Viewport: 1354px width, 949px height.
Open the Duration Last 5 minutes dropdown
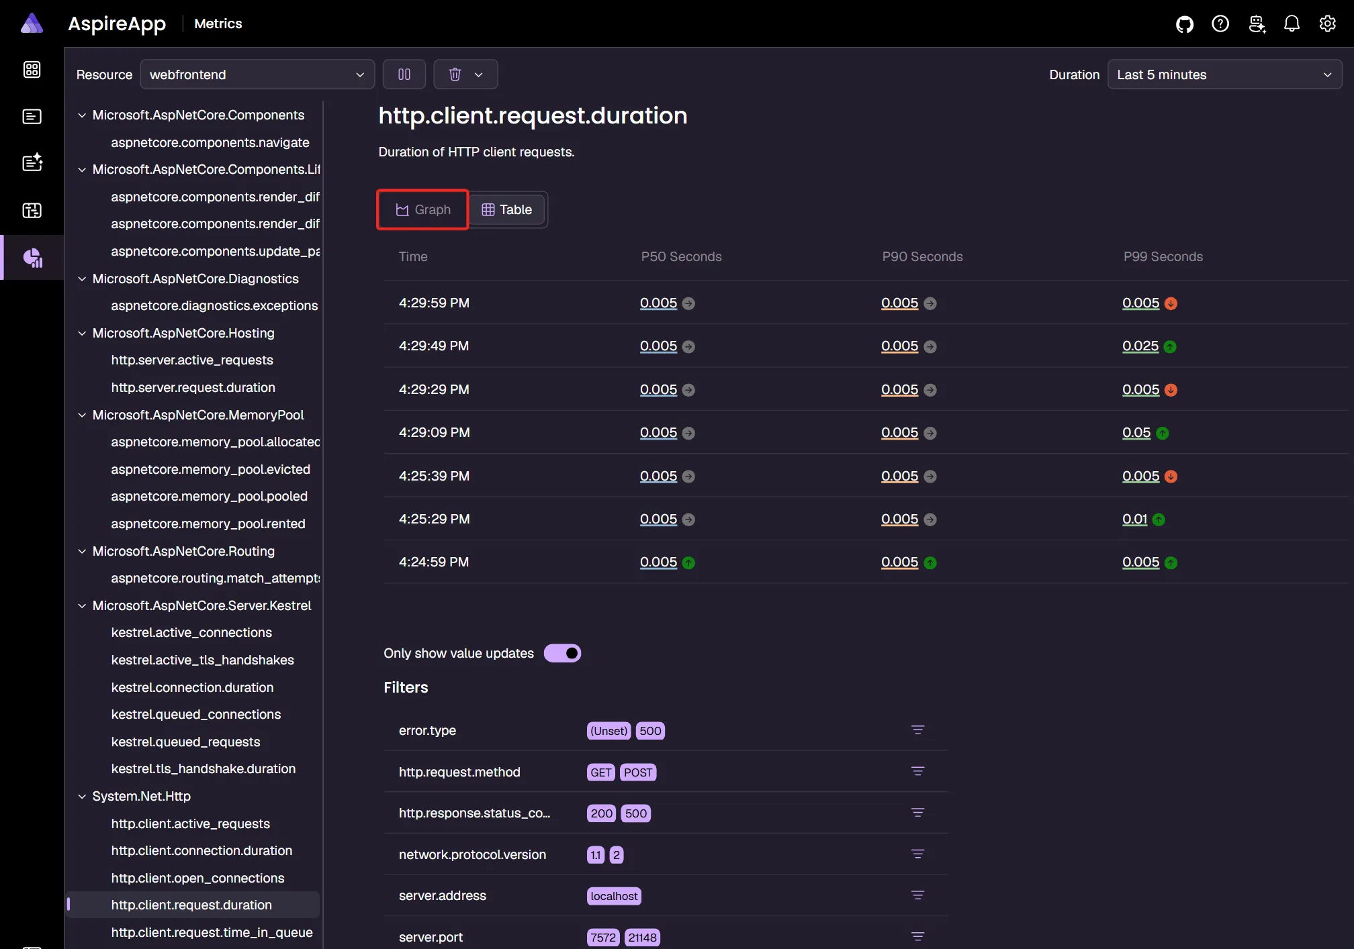click(x=1224, y=74)
